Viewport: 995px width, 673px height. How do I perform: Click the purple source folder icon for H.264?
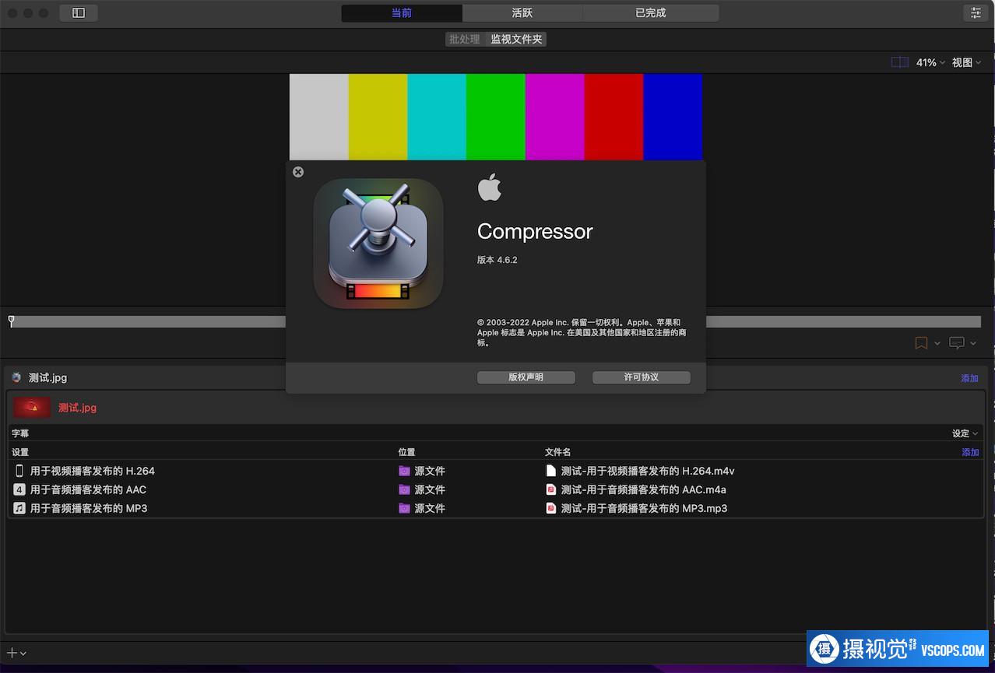click(x=404, y=471)
